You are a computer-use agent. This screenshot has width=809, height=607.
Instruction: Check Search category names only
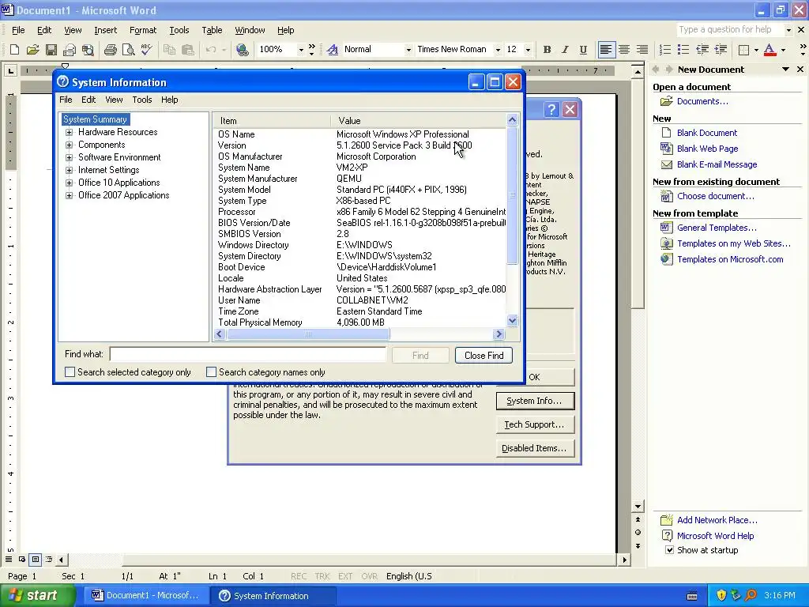[211, 371]
